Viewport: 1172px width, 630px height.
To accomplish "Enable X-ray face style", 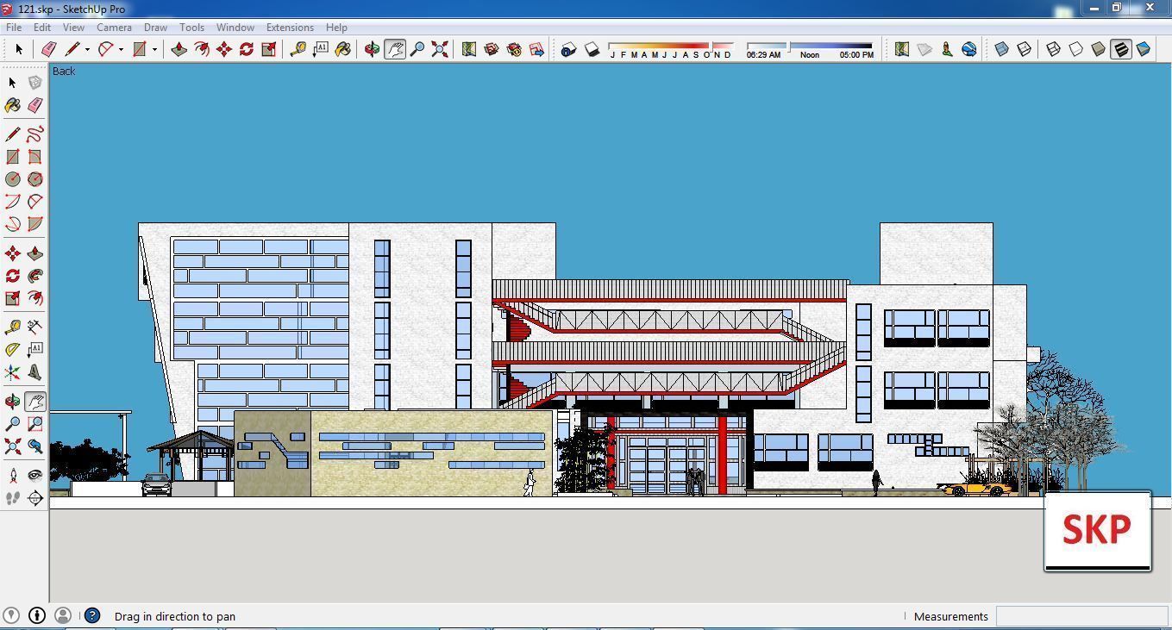I will tap(1001, 49).
